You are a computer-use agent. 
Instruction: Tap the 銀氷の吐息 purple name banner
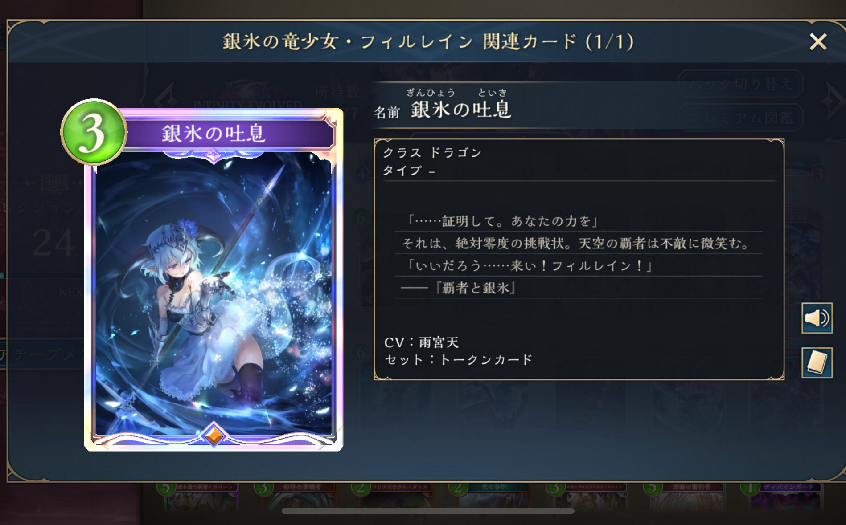[228, 134]
